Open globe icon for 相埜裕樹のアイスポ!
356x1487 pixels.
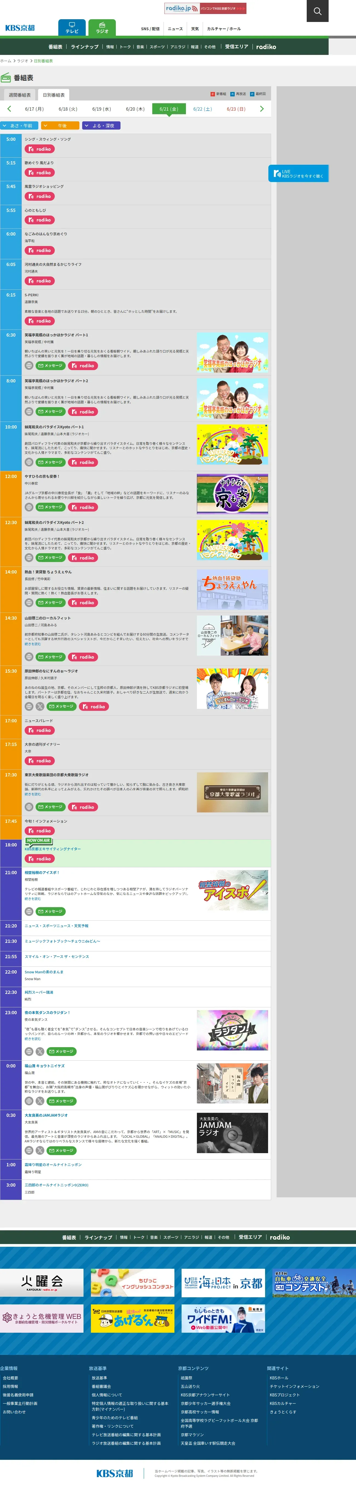coord(29,911)
